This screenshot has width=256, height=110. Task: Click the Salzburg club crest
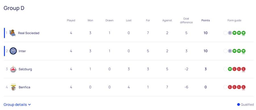13,69
